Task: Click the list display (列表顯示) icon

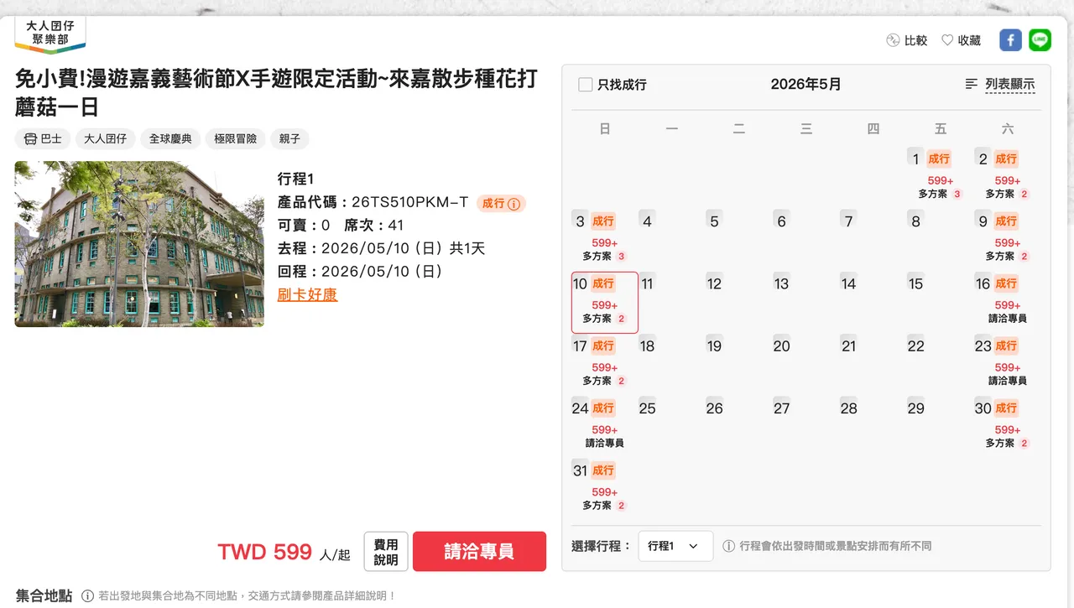Action: coord(972,84)
